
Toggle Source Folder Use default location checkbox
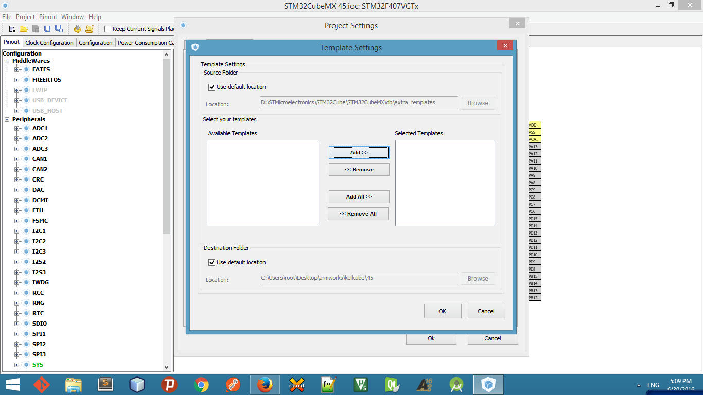[212, 87]
